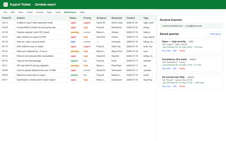Click the solved status of ticket 48120
The width and height of the screenshot is (226, 141).
[74, 61]
